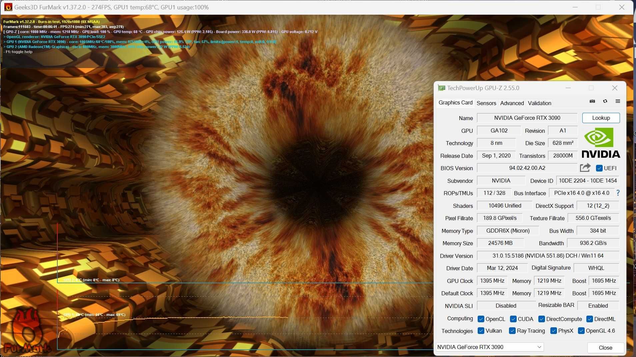The height and width of the screenshot is (357, 636).
Task: Minimize the FurMark window
Action: pyautogui.click(x=575, y=7)
